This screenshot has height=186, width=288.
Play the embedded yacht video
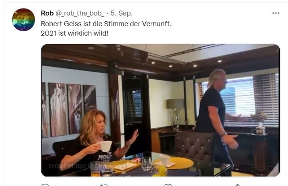pos(161,110)
